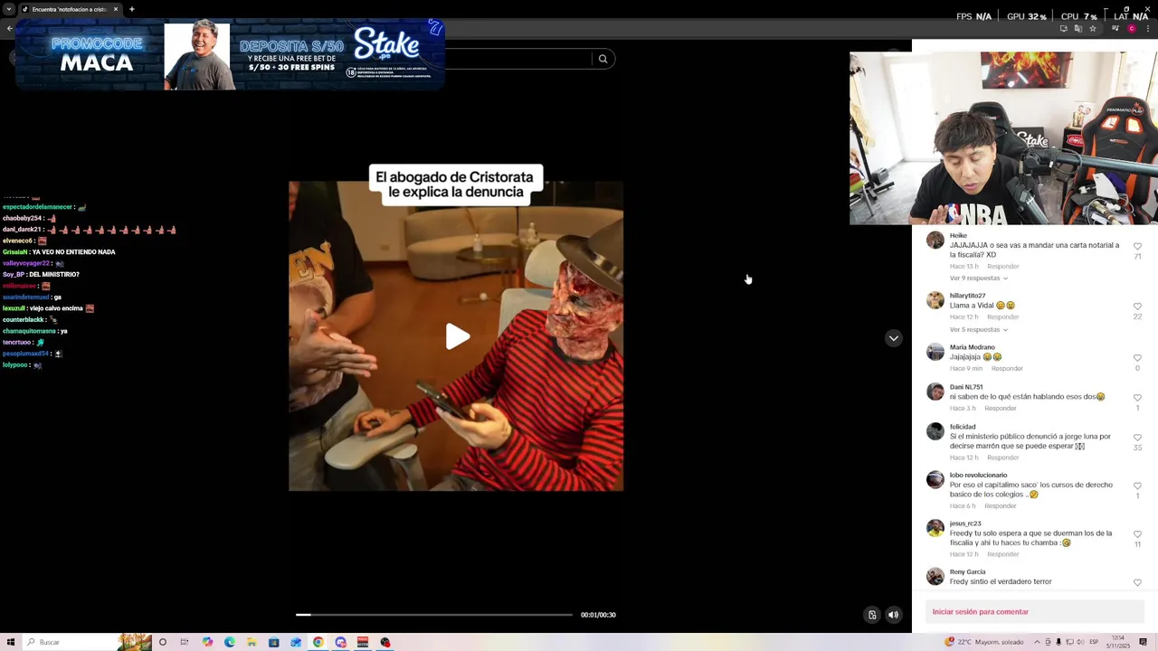Image resolution: width=1158 pixels, height=651 pixels.
Task: Open hillarytito27's profile avatar
Action: coord(935,301)
